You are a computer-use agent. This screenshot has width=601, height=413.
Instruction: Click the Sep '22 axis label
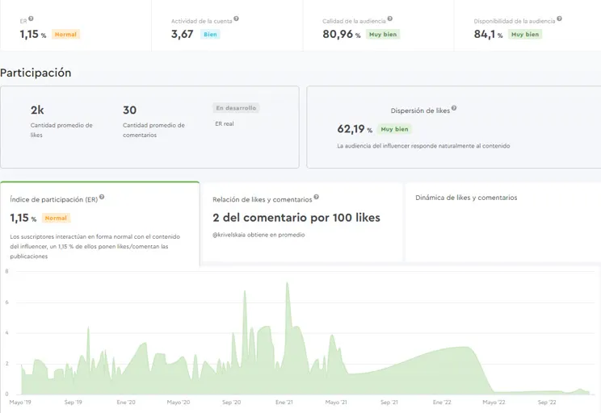pos(547,403)
